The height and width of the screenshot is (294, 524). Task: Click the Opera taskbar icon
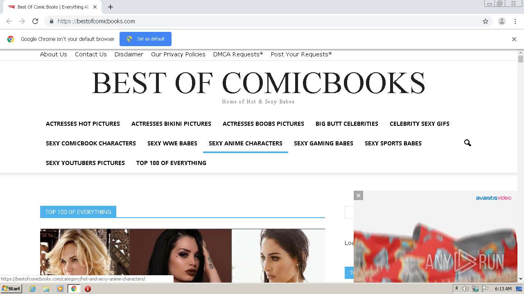88,289
